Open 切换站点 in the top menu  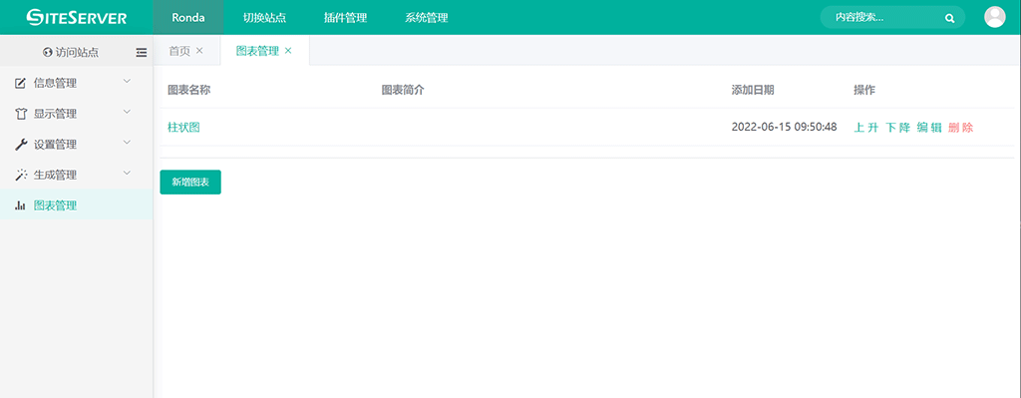pyautogui.click(x=264, y=18)
